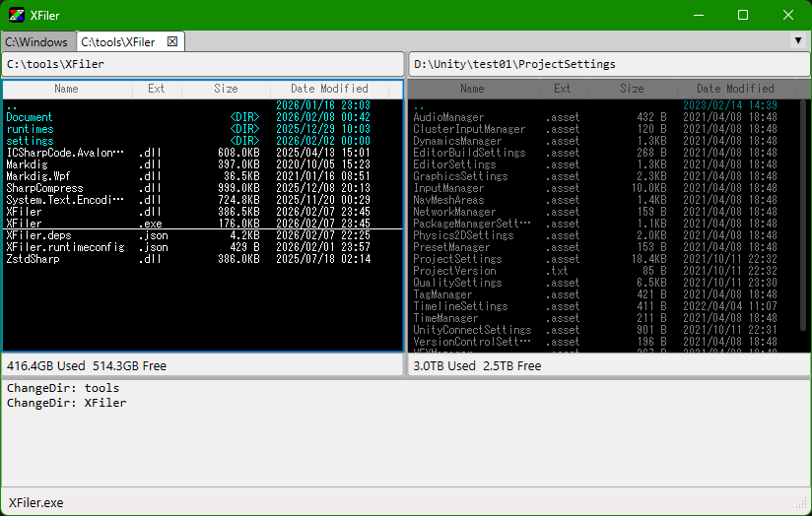Sort right pane by Size column
Screen dimensions: 812x516
point(633,89)
